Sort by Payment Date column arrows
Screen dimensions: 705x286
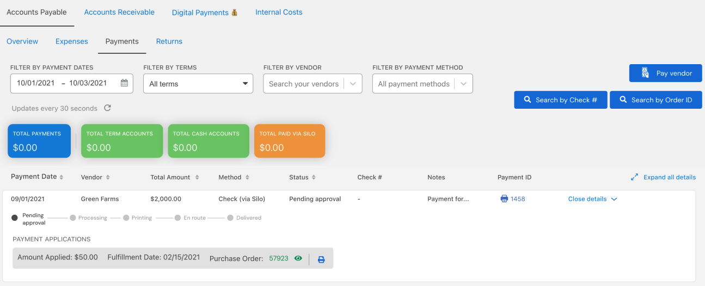pos(62,177)
